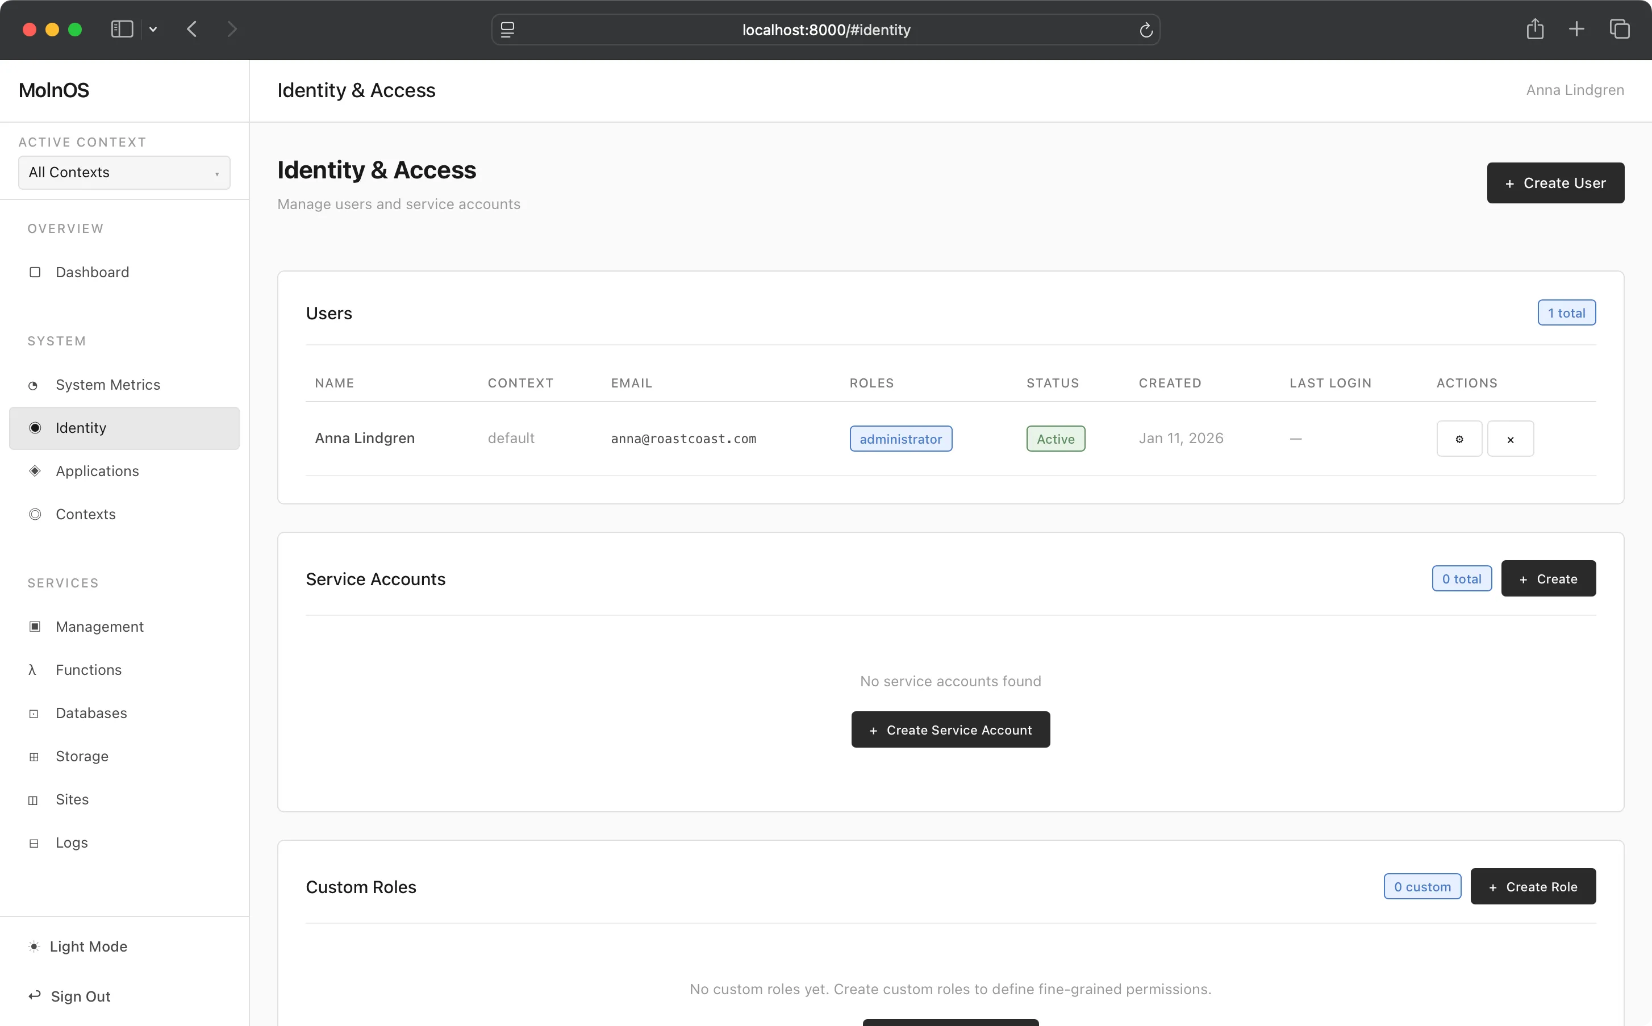
Task: Click the localhost address bar field
Action: [x=825, y=30]
